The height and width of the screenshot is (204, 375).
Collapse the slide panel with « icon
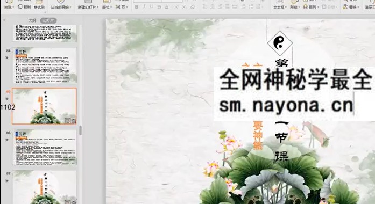point(4,20)
